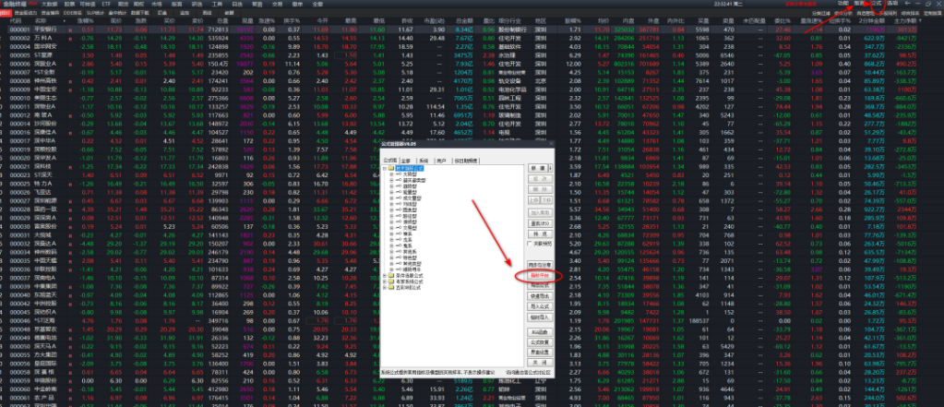Select the 公式组 tab
Viewport: 944px width, 407px height.
[389, 161]
